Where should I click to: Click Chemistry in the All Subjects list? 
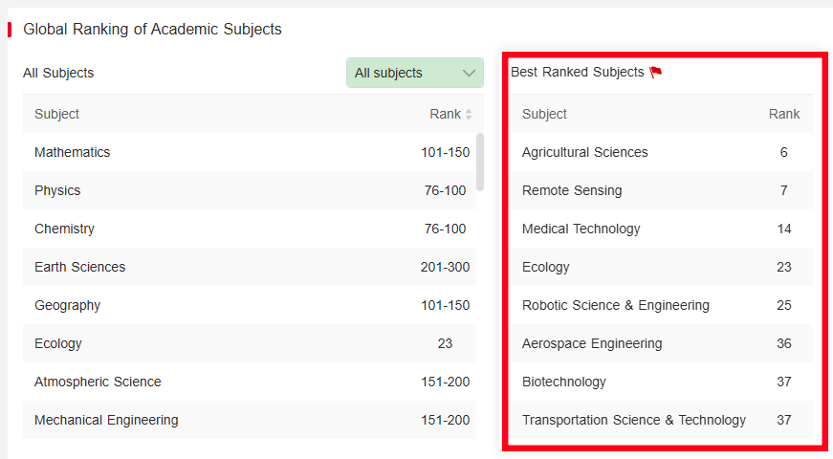(x=64, y=229)
